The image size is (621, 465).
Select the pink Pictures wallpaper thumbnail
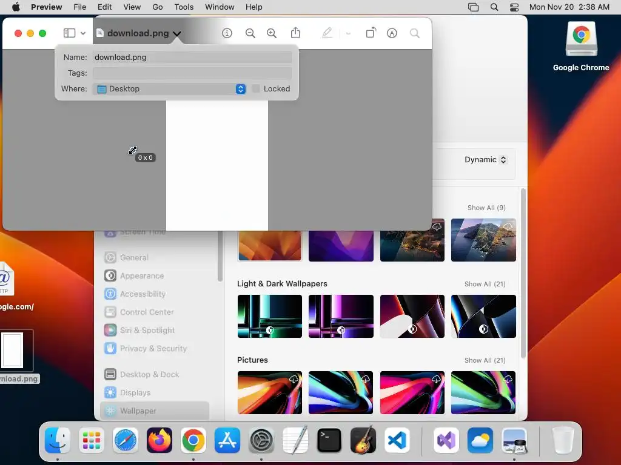pyautogui.click(x=412, y=392)
